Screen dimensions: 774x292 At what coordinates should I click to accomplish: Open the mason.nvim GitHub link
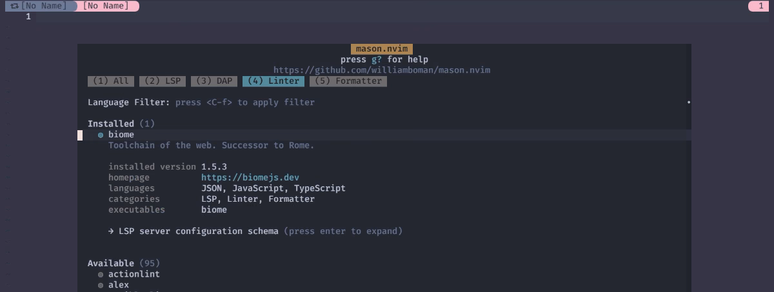pyautogui.click(x=382, y=70)
